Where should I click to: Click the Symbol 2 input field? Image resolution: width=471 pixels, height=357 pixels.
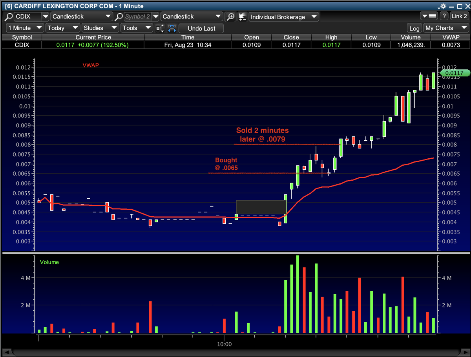point(137,17)
